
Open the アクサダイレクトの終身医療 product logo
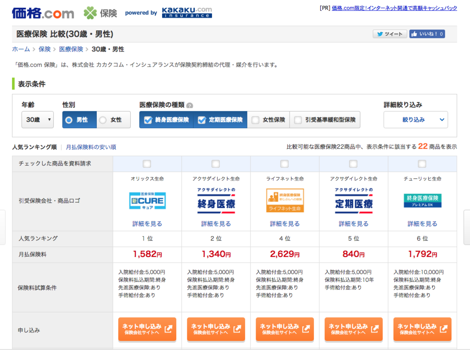(x=216, y=200)
